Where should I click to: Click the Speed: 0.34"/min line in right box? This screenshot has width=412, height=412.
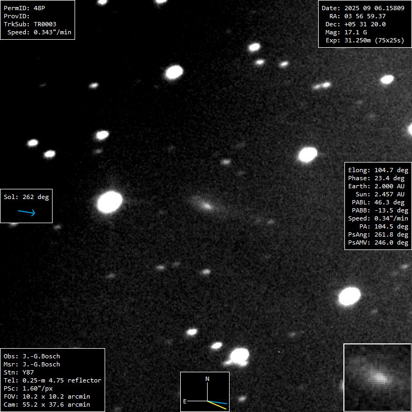point(378,219)
